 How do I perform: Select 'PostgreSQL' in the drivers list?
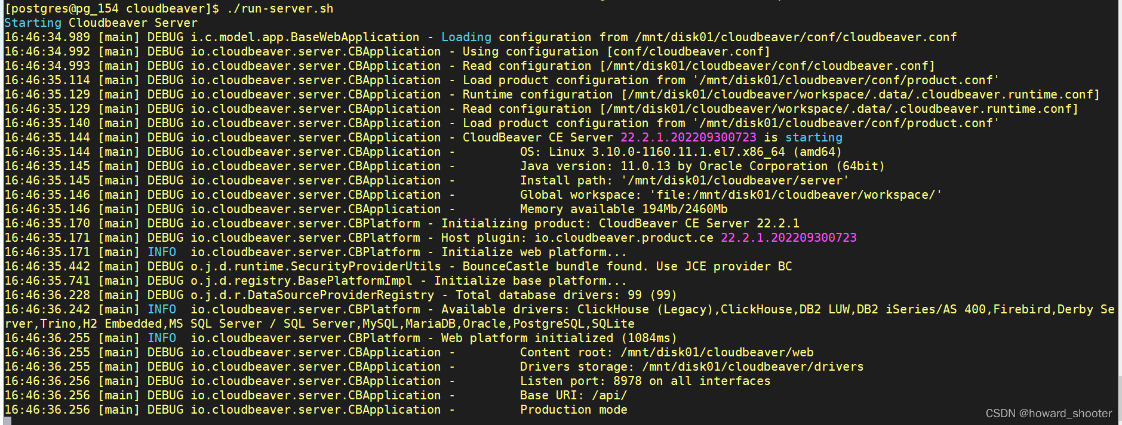[549, 324]
